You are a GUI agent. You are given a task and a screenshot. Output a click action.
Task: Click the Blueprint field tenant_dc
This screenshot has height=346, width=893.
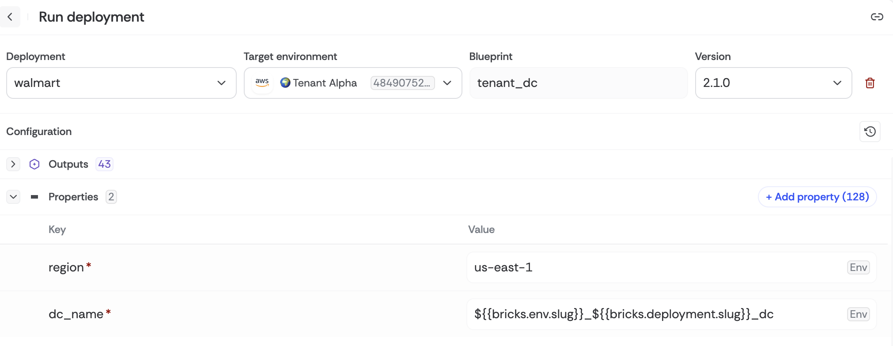[x=578, y=83]
